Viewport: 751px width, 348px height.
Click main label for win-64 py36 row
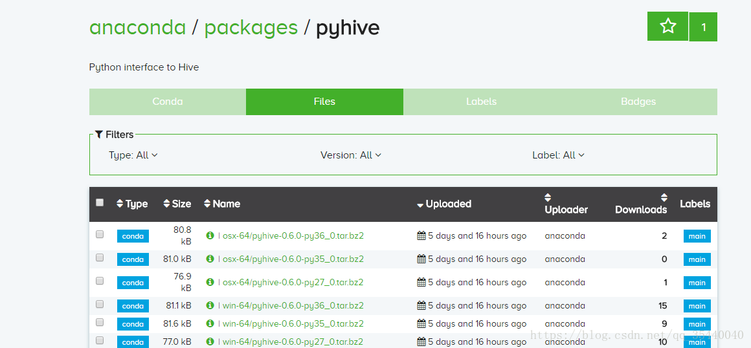click(x=697, y=306)
